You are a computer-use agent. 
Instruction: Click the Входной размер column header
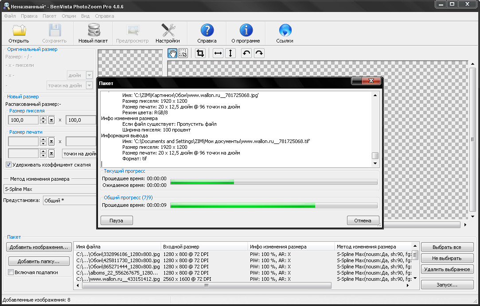pos(204,247)
